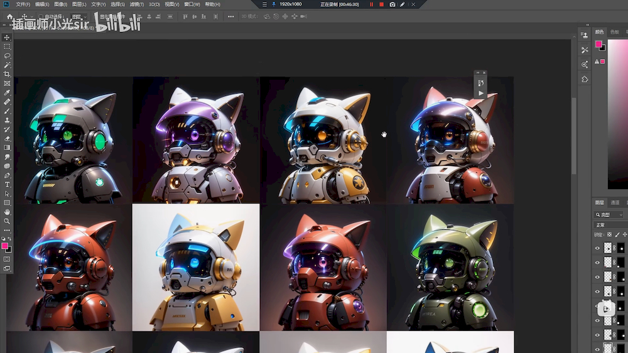
Task: Select the Hand tool
Action: [7, 212]
